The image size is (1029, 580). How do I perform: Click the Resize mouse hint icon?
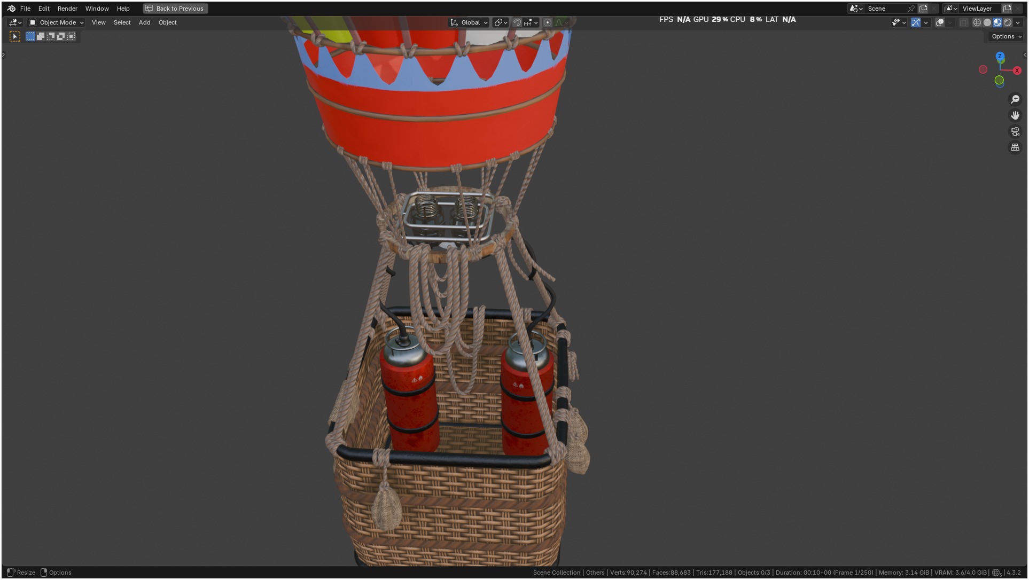point(11,573)
